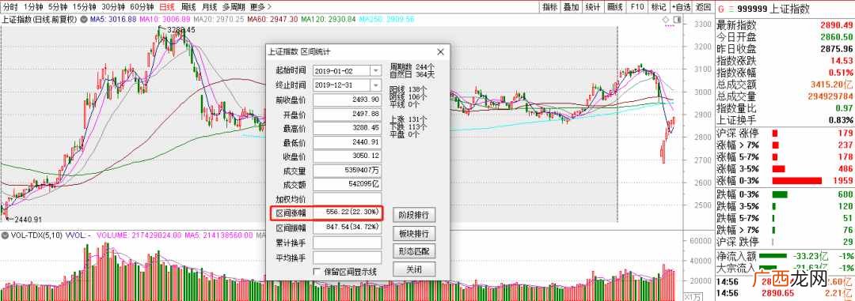Select the 5分钟 period tab
Screen dimensions: 855x301
tap(57, 7)
